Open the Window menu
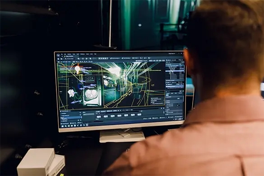Screen dimensions: 264x176 click(x=69, y=54)
